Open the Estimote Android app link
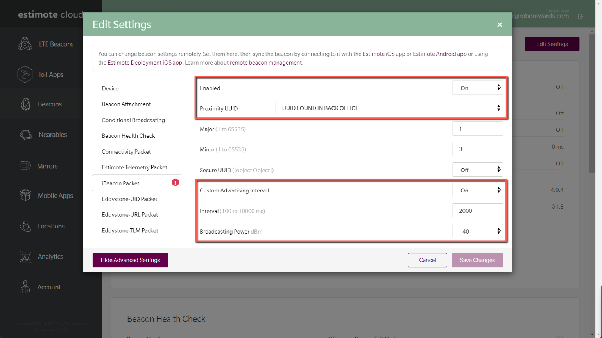 pyautogui.click(x=440, y=54)
